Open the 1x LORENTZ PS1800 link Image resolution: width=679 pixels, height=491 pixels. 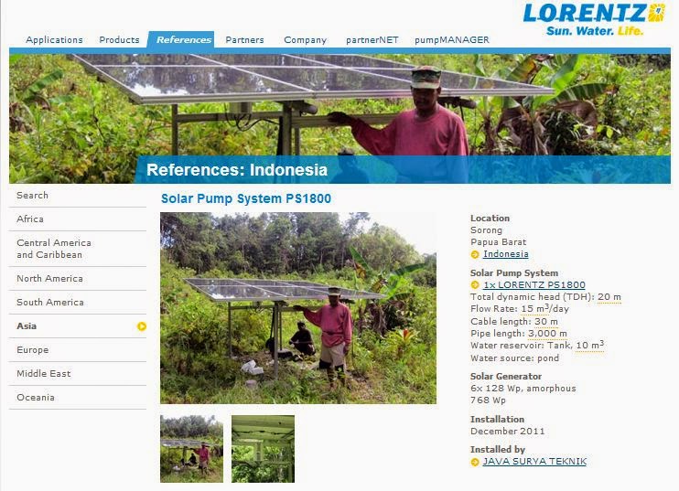(x=533, y=284)
